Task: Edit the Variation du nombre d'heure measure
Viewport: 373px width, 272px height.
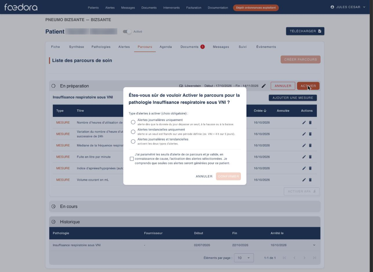Action: (304, 134)
